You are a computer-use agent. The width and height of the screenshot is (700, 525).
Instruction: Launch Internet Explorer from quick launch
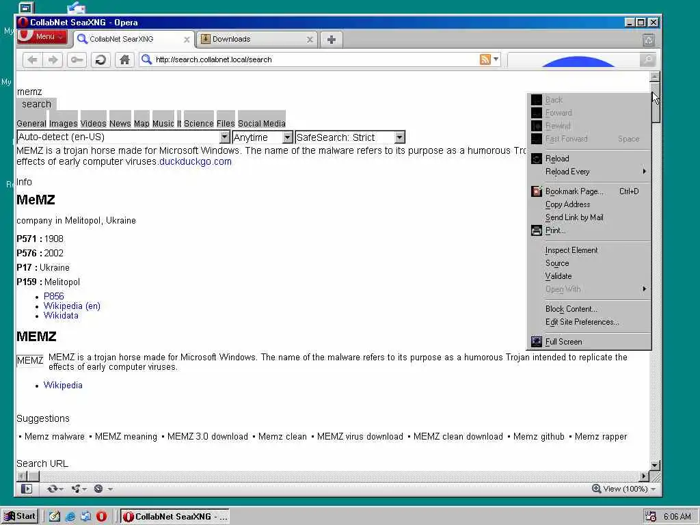coord(70,516)
